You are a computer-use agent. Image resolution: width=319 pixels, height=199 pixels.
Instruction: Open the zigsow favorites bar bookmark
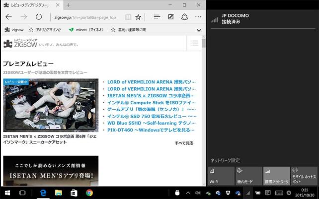point(14,30)
